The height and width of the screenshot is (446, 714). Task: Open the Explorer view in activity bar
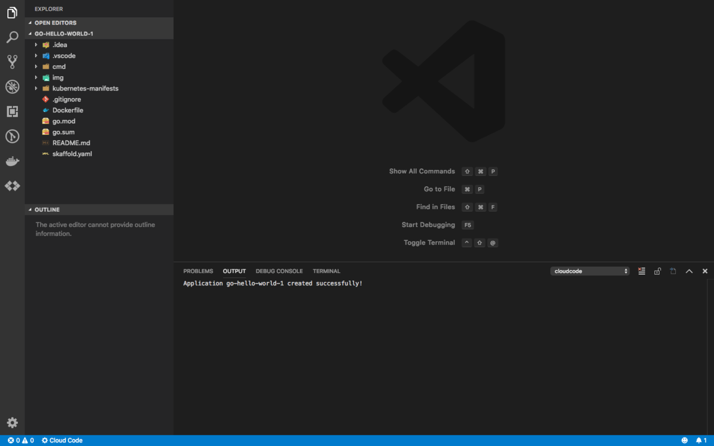click(x=12, y=12)
